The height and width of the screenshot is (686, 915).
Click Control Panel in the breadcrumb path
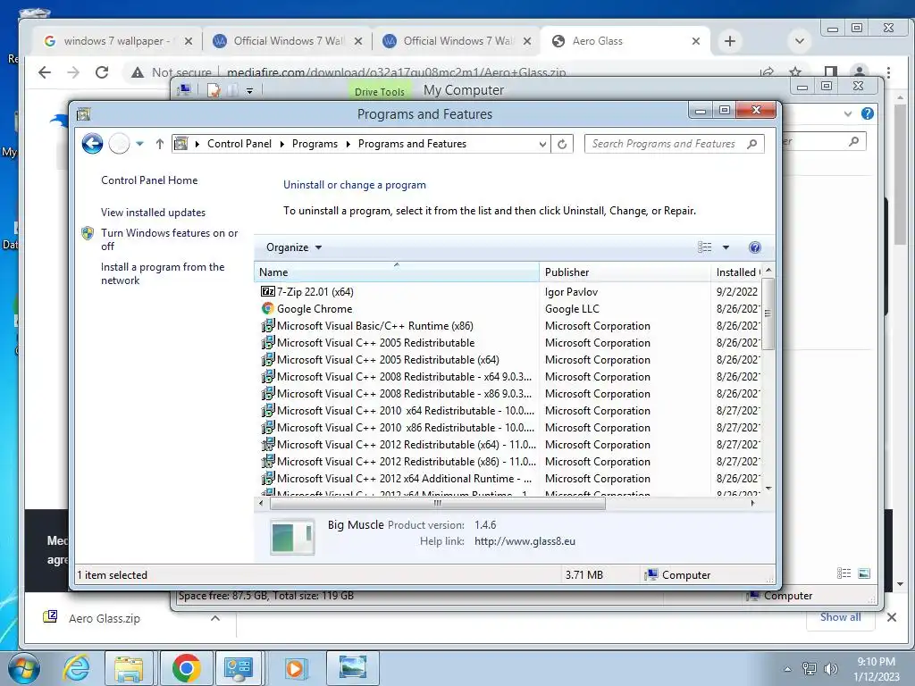[239, 144]
